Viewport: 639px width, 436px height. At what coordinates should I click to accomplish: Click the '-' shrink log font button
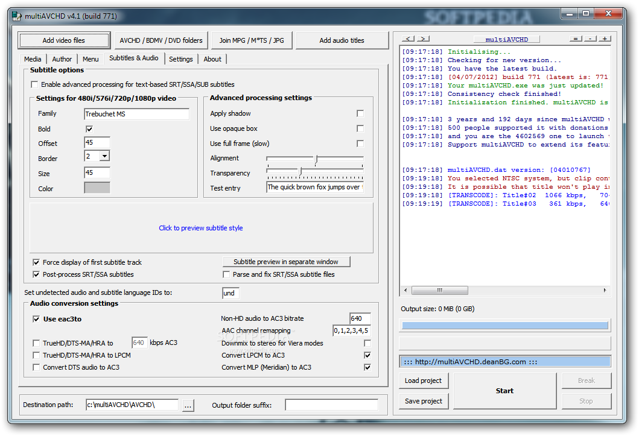pyautogui.click(x=591, y=39)
